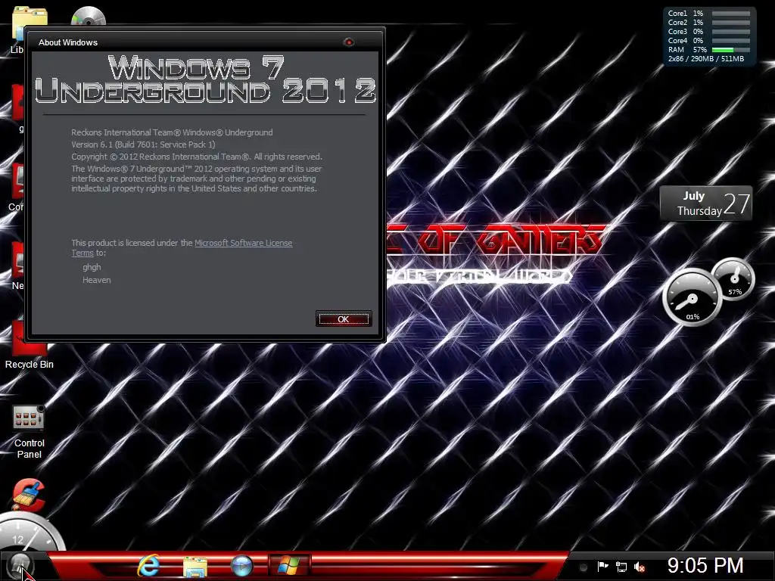Select the analog clock desktop gadget
Viewport: 775px width, 581px height.
(x=30, y=532)
